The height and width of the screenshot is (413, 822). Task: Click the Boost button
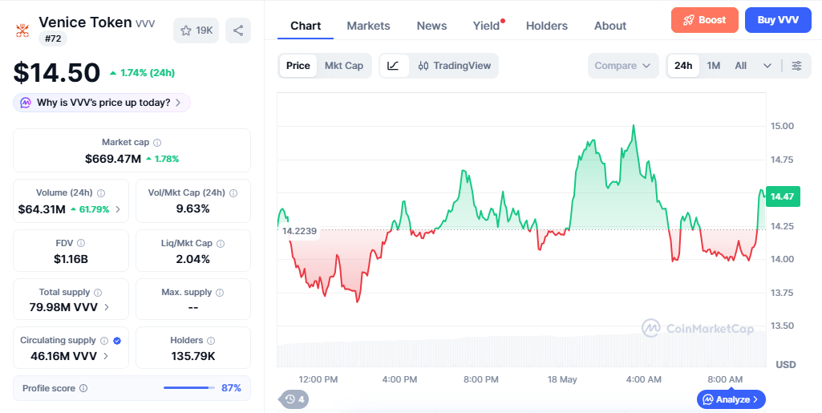705,20
